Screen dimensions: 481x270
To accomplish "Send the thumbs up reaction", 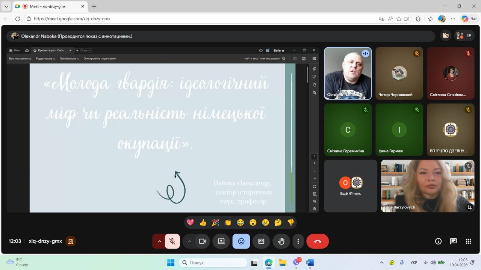I will [x=203, y=223].
